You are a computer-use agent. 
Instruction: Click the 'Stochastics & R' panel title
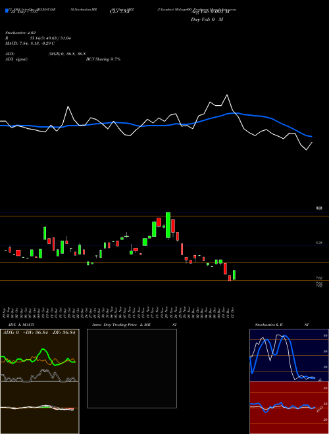point(268,325)
